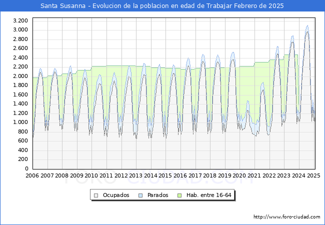325x225 pixels.
Task: Click the 2023 x-axis year label
Action: [284, 175]
